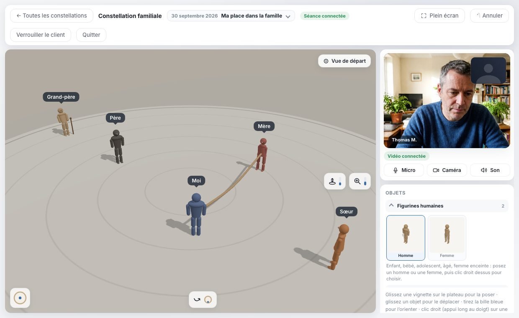Click the Vue de départ target icon
519x318 pixels.
[326, 61]
